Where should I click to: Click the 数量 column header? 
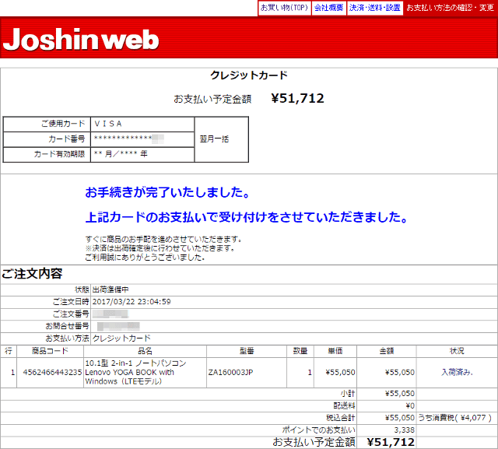[x=300, y=351]
